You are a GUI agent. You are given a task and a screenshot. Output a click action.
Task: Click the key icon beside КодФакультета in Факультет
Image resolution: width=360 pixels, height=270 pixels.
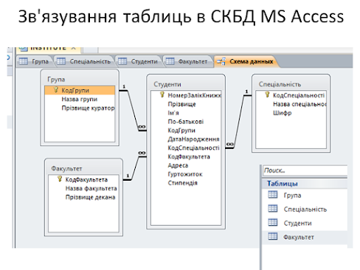point(60,179)
